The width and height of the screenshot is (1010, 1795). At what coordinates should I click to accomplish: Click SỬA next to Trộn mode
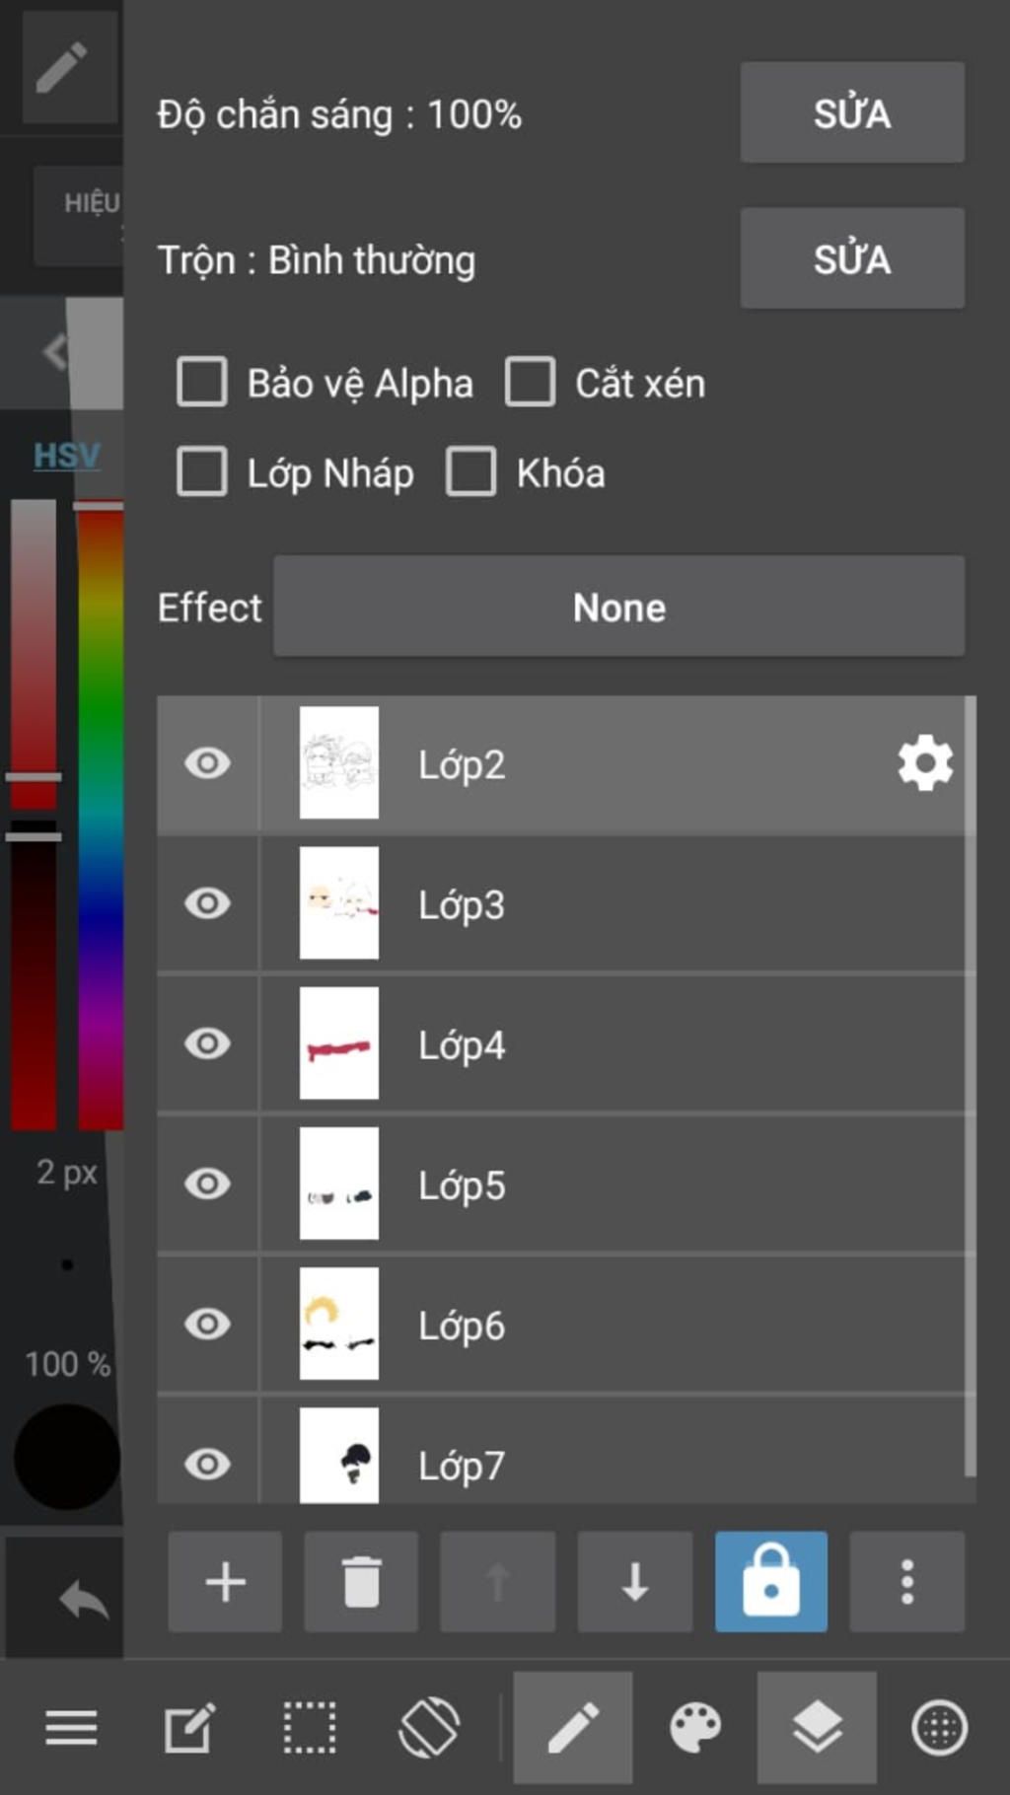[852, 258]
